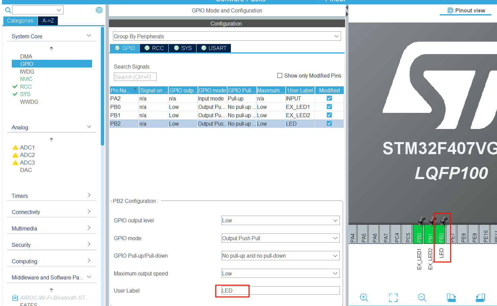Open the GPIO output level dropdown
Viewport: 497px width, 306px height.
280,220
